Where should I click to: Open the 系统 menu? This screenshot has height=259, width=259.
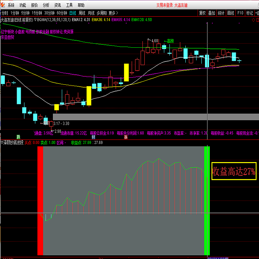(x=11, y=5)
